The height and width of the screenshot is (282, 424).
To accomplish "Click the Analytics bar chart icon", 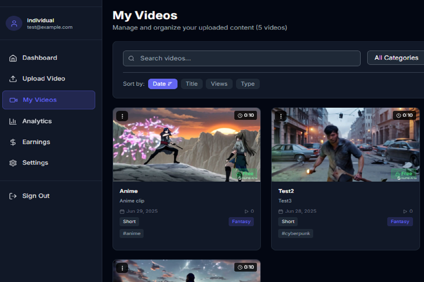I will 13,121.
